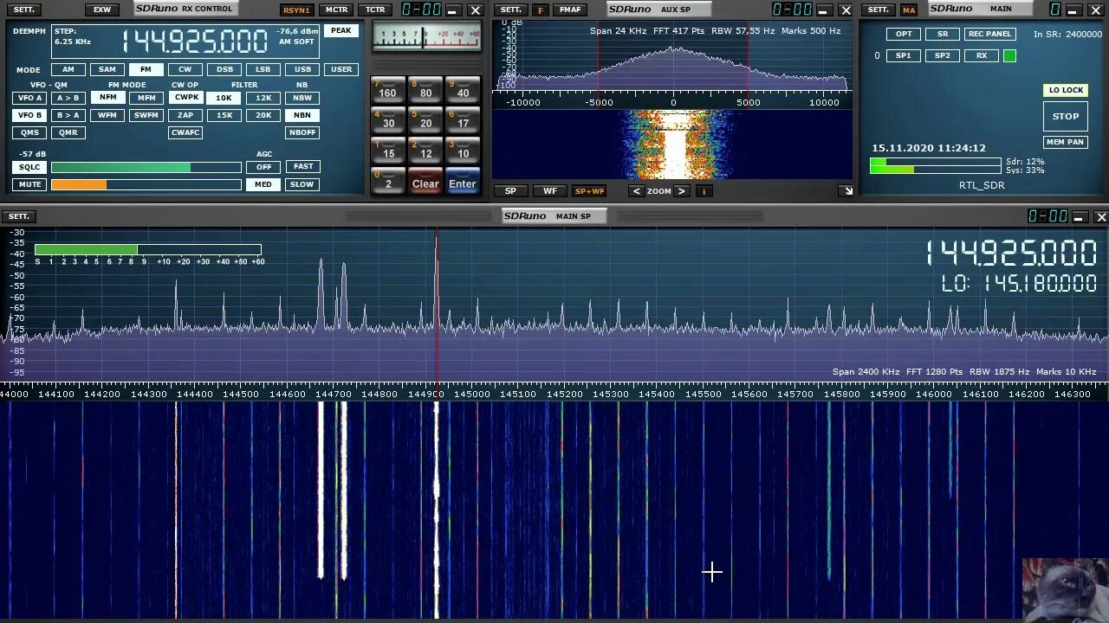The image size is (1109, 623).
Task: Enable wide noise blanker NBW
Action: (302, 98)
